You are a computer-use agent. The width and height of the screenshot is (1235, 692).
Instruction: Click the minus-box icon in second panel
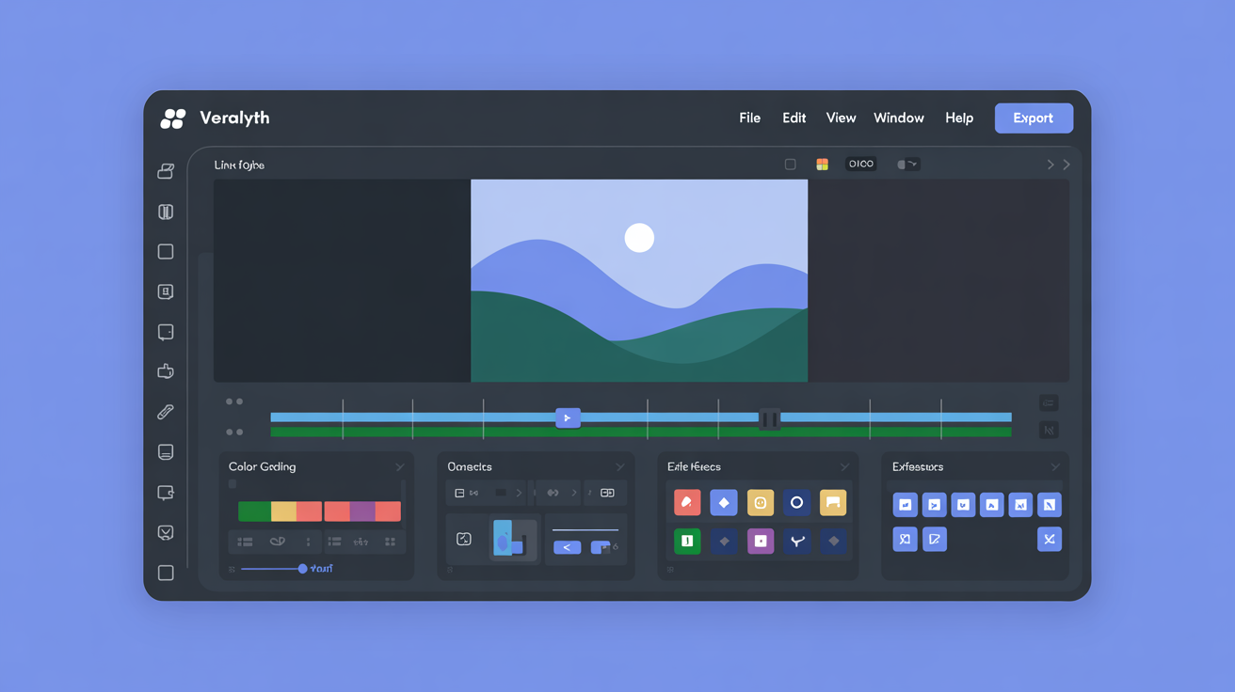[459, 493]
